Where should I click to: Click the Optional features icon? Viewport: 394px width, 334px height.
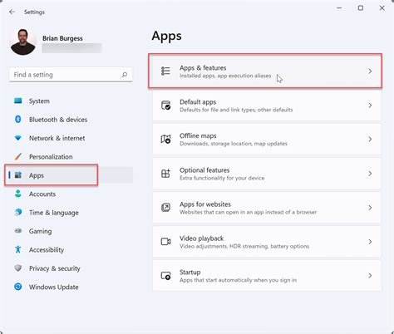coord(165,174)
